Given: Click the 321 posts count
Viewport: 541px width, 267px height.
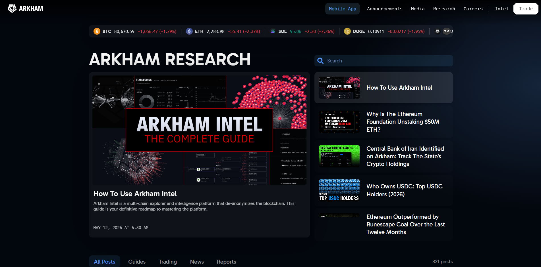Looking at the screenshot, I should click(442, 262).
